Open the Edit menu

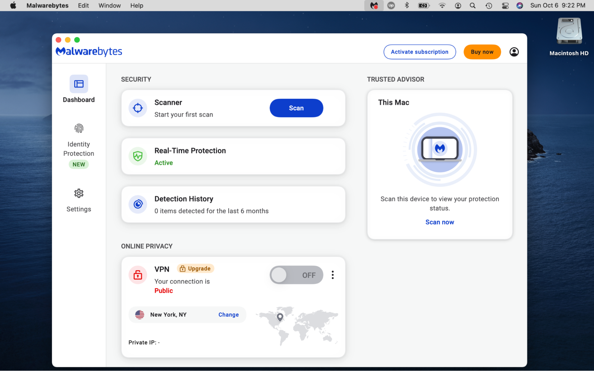(83, 5)
